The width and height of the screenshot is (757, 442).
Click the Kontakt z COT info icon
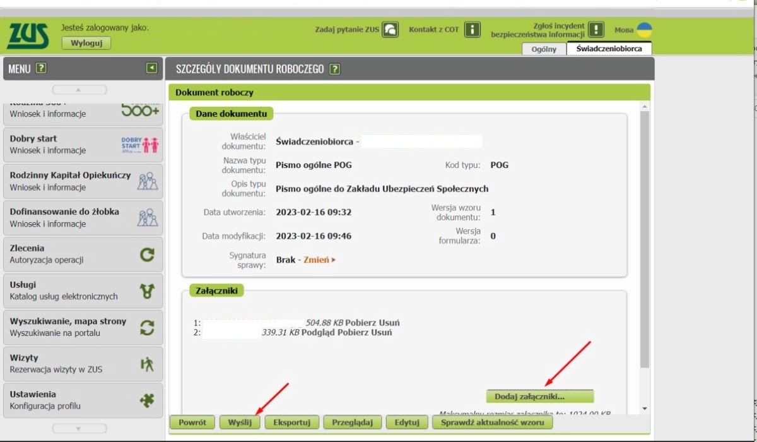coord(472,30)
